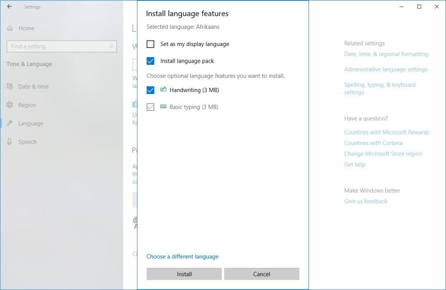Open the Language settings page

coord(30,123)
